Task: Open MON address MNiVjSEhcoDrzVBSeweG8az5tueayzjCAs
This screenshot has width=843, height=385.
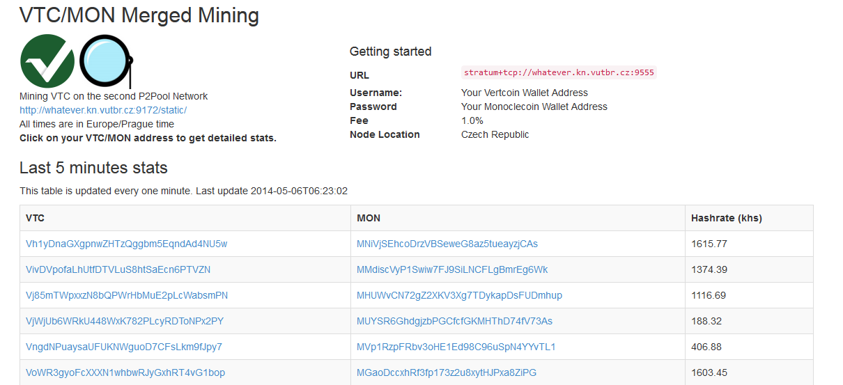Action: [x=447, y=244]
